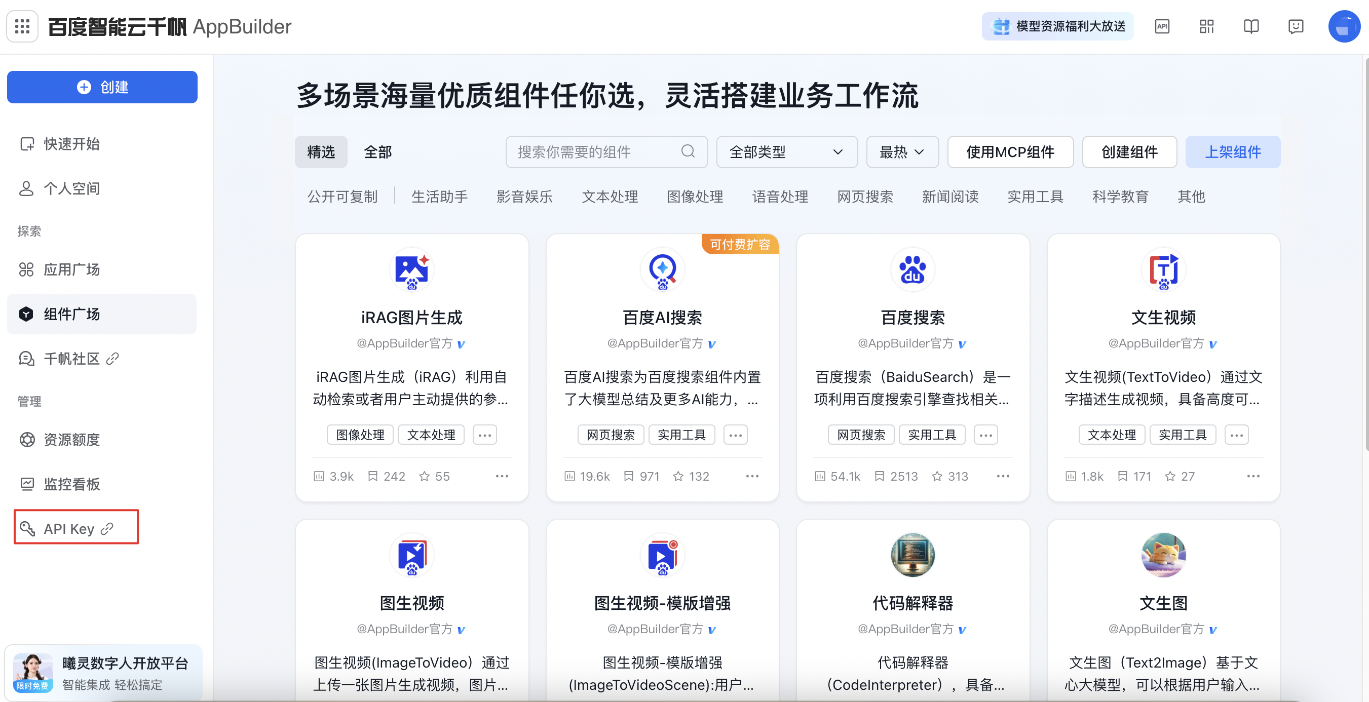
Task: Click the 文生图 cat thumbnail
Action: [x=1163, y=555]
